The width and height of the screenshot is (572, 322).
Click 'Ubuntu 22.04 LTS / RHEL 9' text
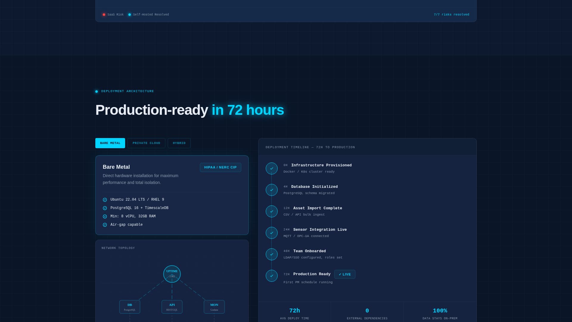137,200
